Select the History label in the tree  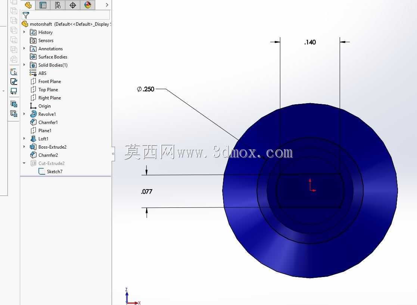click(46, 32)
